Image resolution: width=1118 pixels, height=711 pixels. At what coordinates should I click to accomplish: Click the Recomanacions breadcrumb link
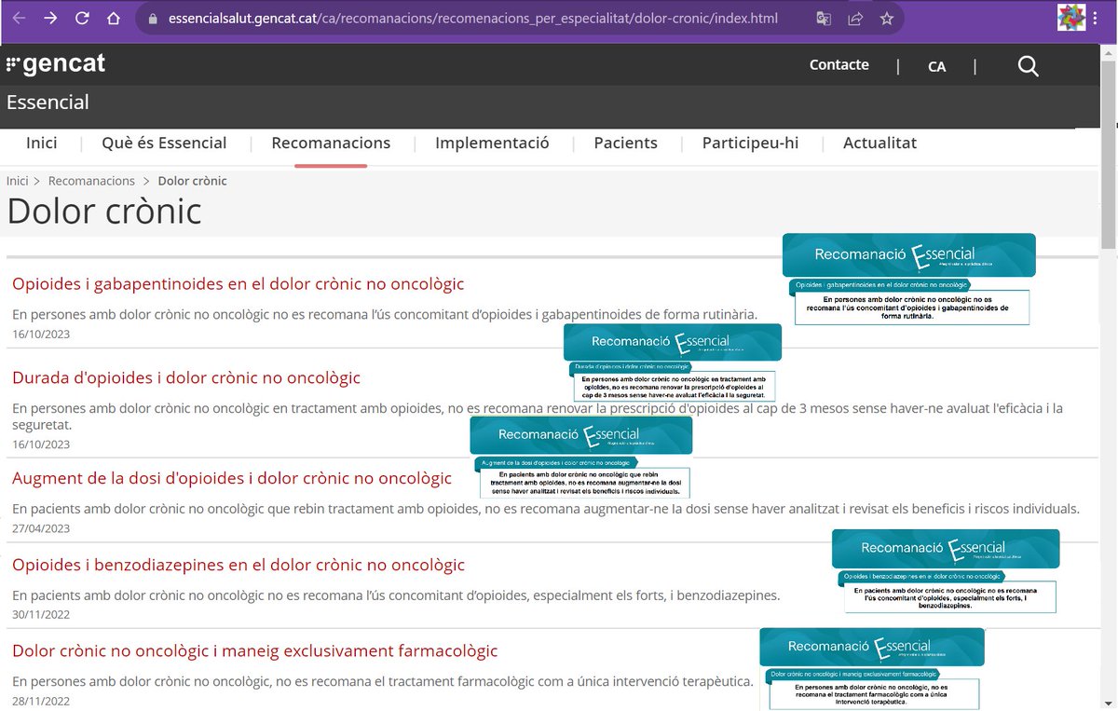pyautogui.click(x=91, y=181)
